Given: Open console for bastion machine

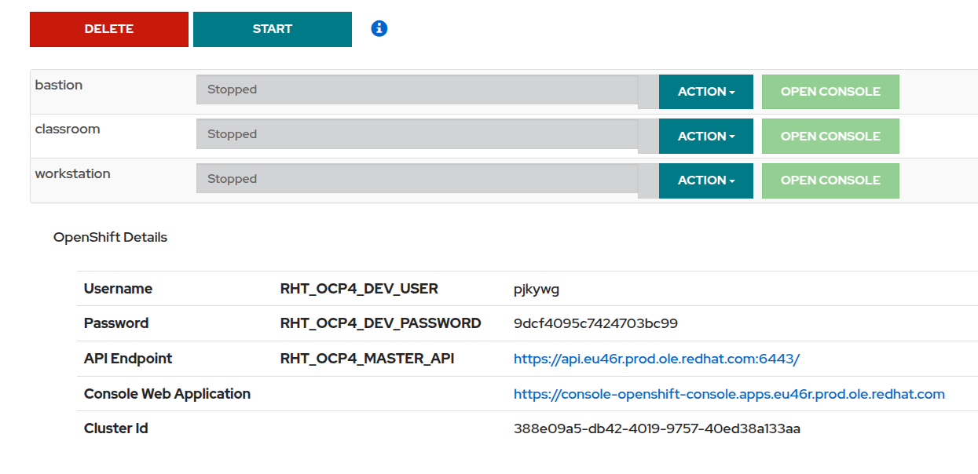Looking at the screenshot, I should (x=830, y=92).
